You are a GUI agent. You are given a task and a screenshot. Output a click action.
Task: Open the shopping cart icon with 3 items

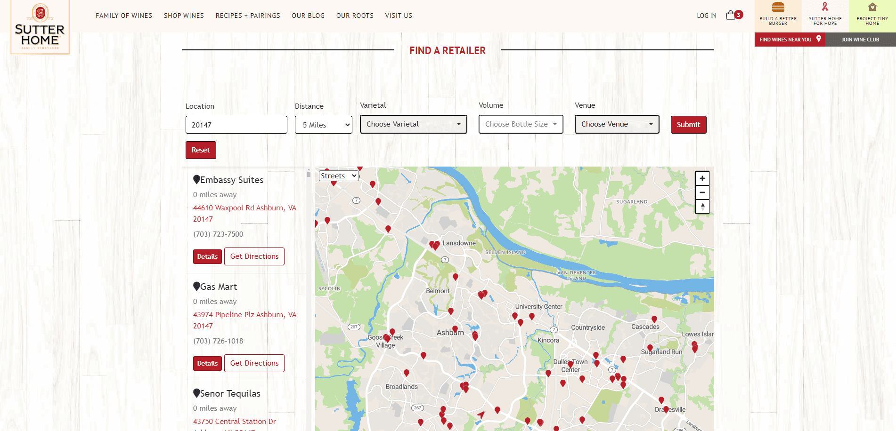click(x=734, y=15)
